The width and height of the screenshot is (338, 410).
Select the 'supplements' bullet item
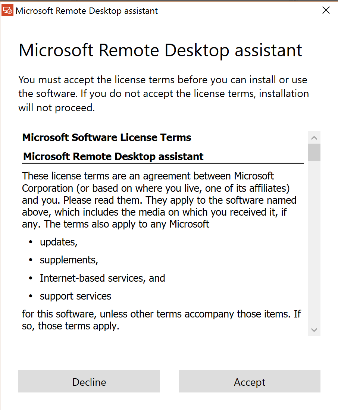(69, 260)
